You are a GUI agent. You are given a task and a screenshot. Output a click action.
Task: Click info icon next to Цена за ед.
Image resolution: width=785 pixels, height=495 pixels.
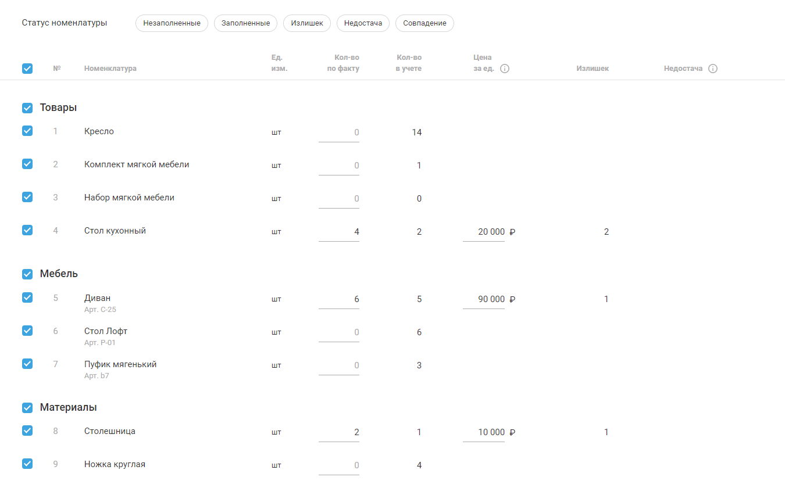click(505, 69)
